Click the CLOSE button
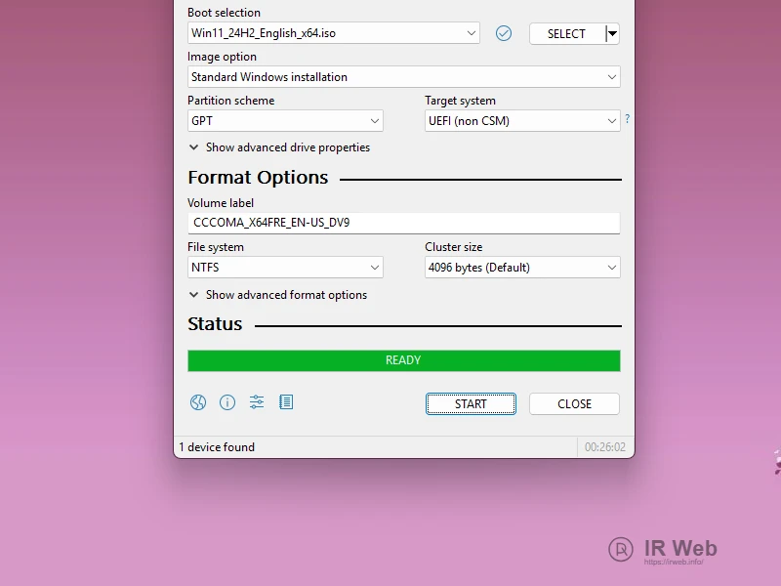The height and width of the screenshot is (586, 781). [574, 403]
